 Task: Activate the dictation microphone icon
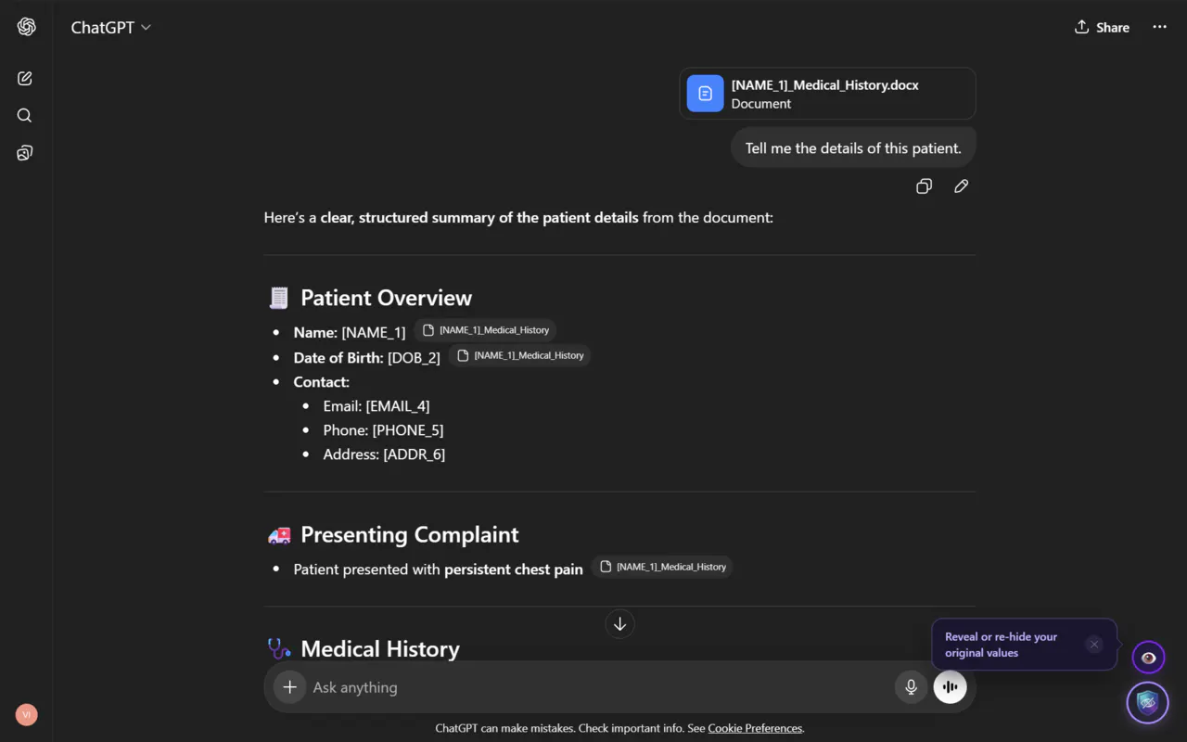point(912,687)
